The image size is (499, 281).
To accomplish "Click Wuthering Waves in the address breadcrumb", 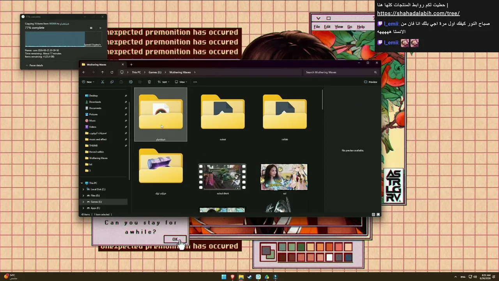I will [180, 72].
